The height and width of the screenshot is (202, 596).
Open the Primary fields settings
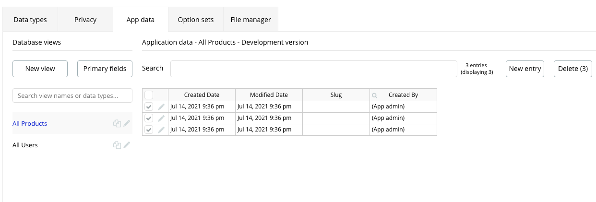click(105, 69)
